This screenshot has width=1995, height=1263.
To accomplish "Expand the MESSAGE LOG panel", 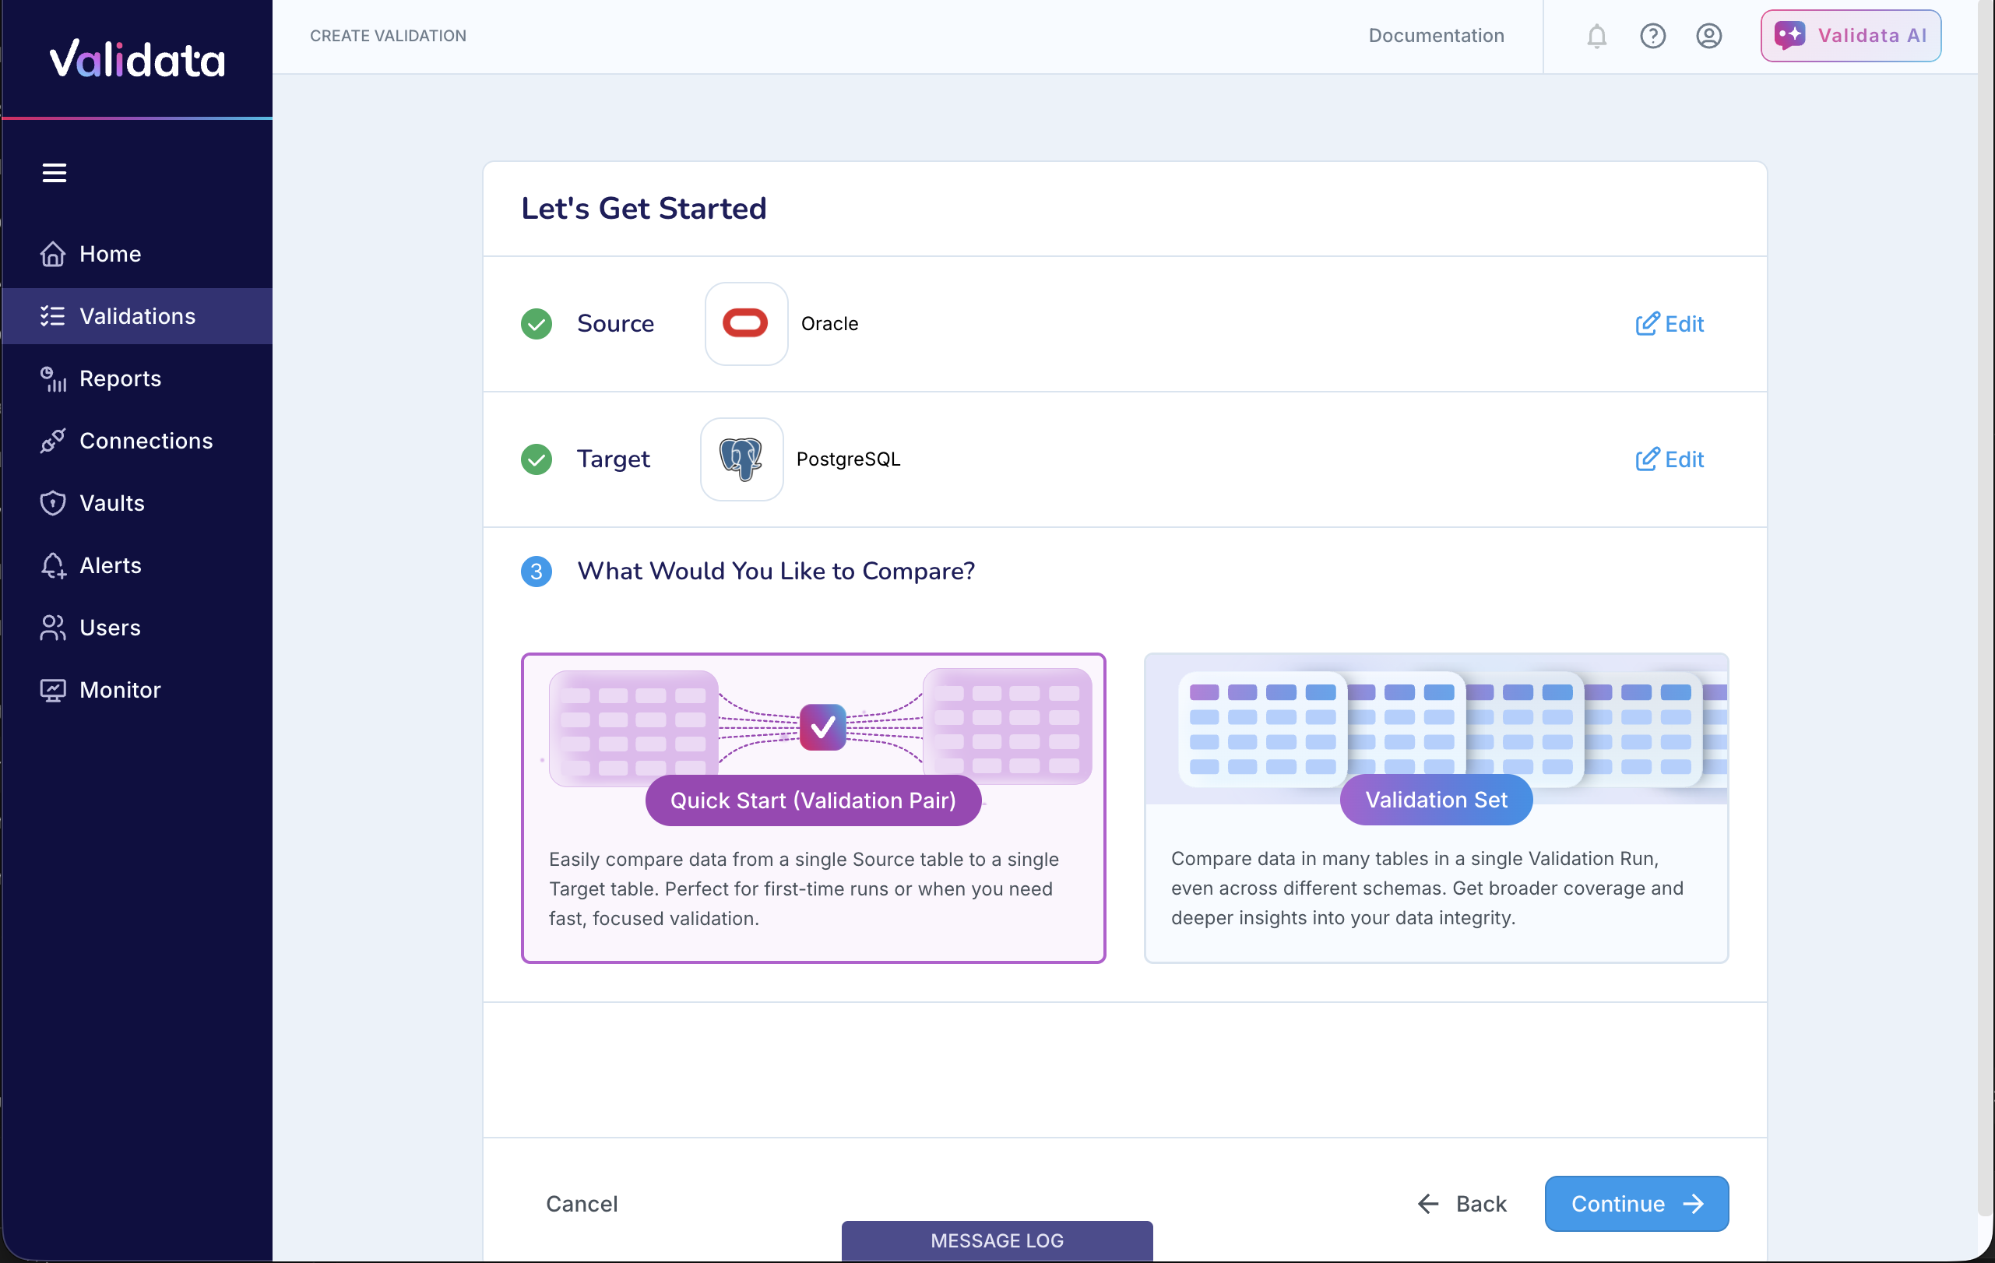I will point(997,1240).
